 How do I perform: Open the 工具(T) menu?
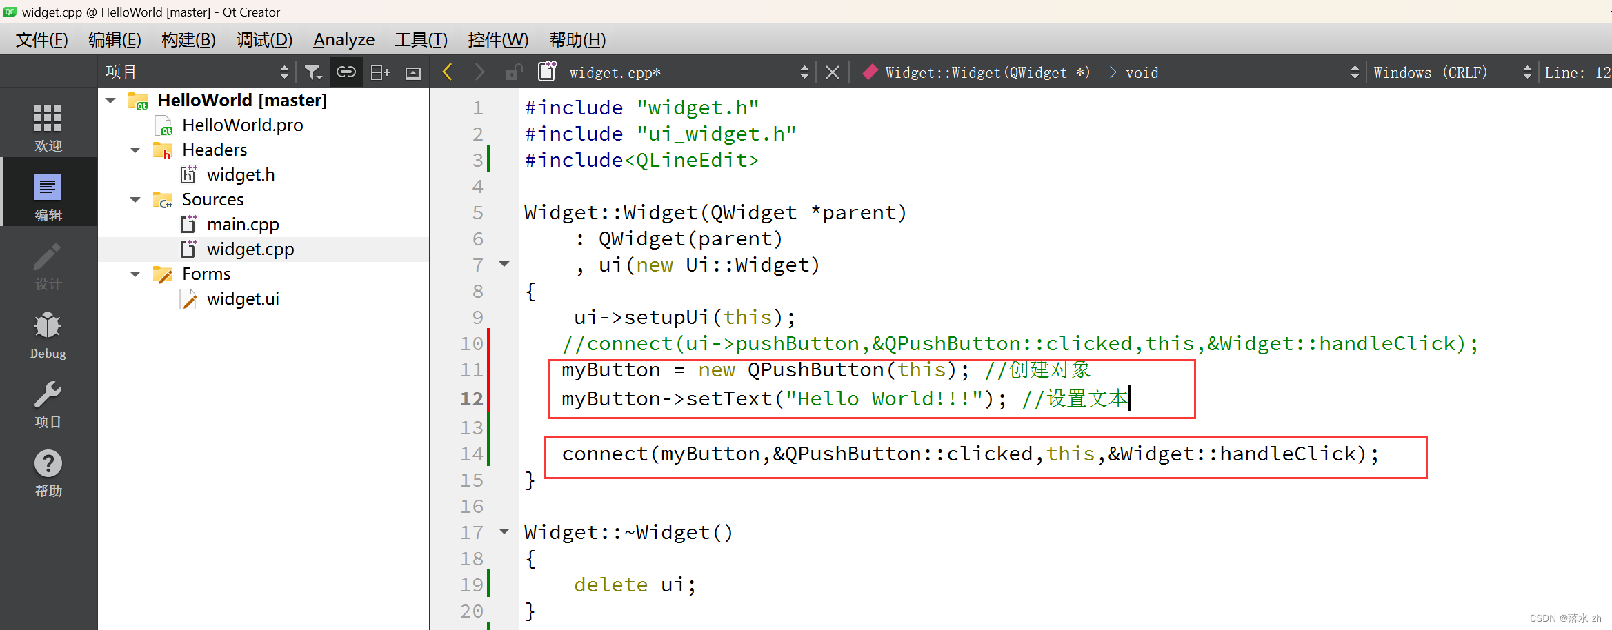tap(421, 40)
